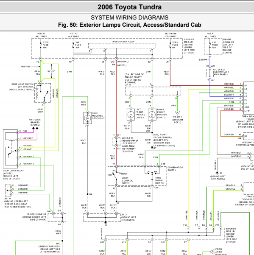Click the 'BLU/WHT' label below the HAZ fuse
Image resolution: width=254 pixels, height=255 pixels.
[x=204, y=60]
